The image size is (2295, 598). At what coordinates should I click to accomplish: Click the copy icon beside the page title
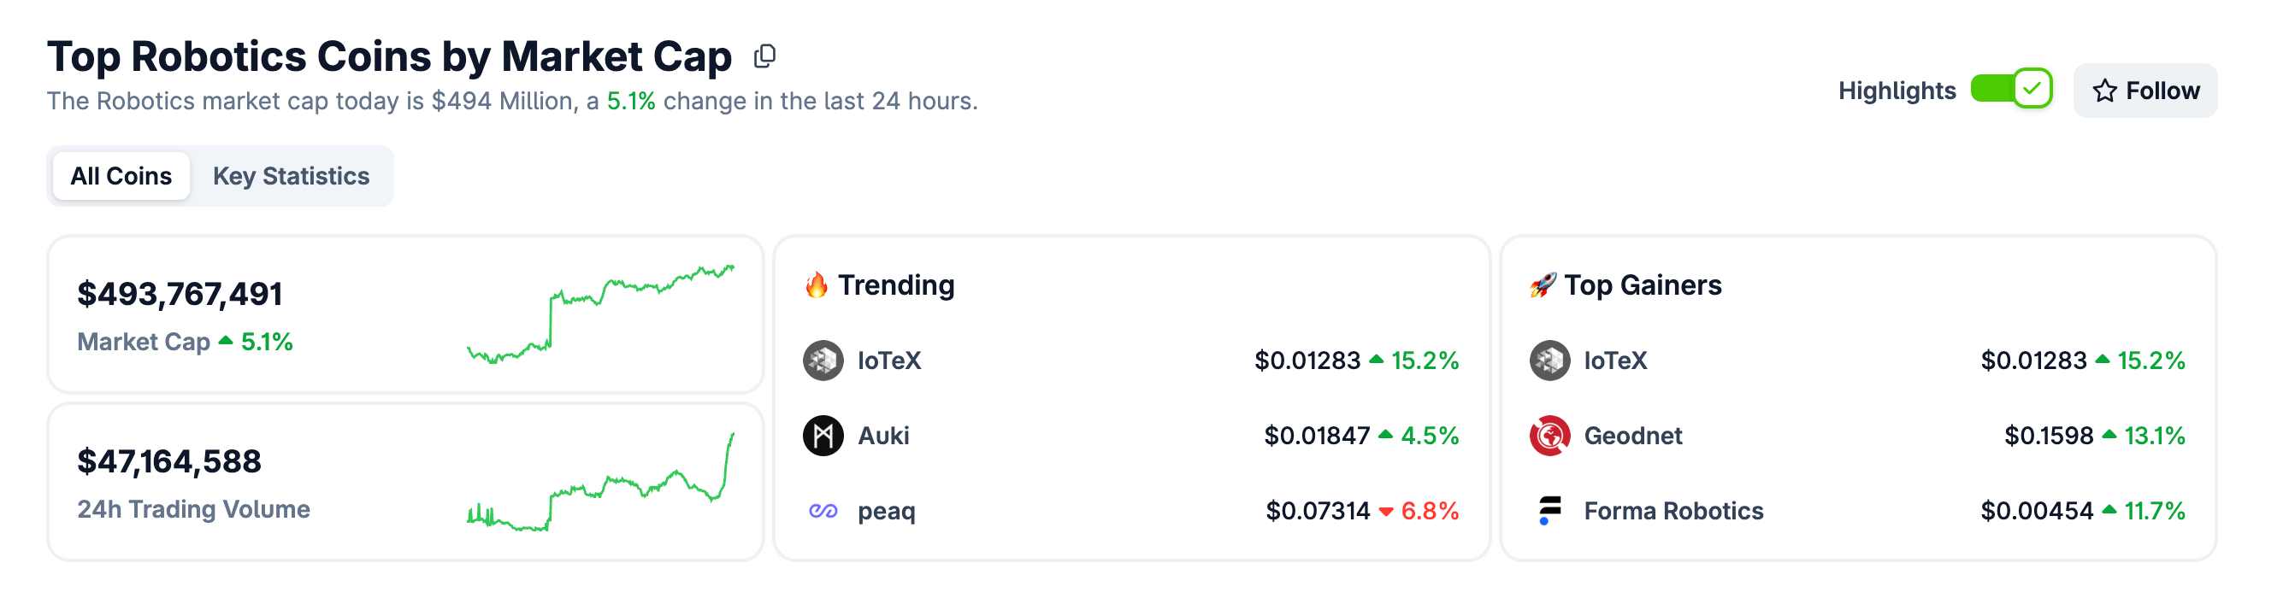pyautogui.click(x=764, y=57)
